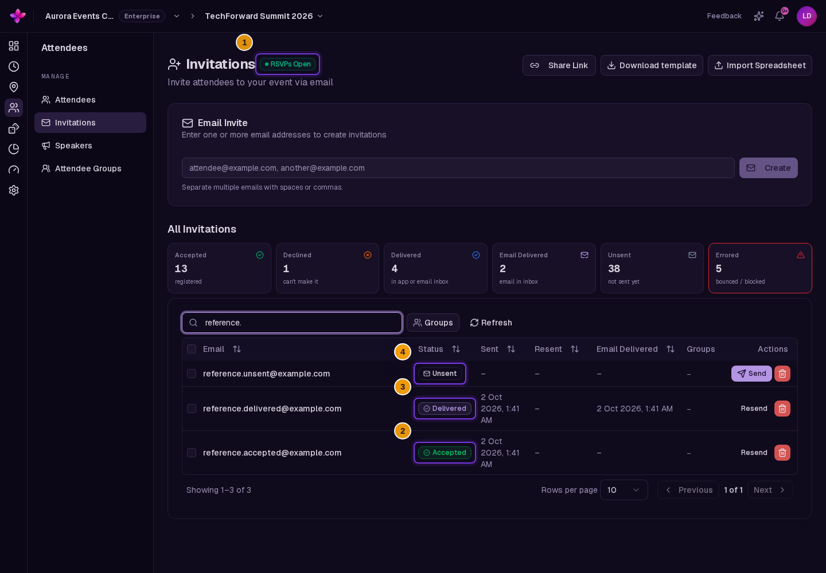This screenshot has height=573, width=826.
Task: Click the invitations search box
Action: [292, 323]
